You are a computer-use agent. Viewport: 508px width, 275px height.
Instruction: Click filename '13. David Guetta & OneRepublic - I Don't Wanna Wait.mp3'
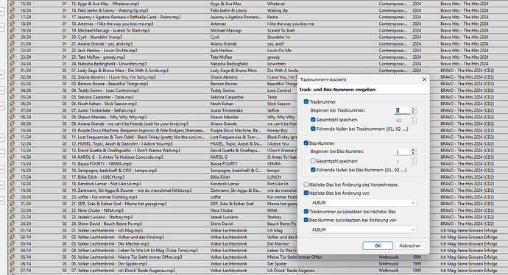coord(126,151)
